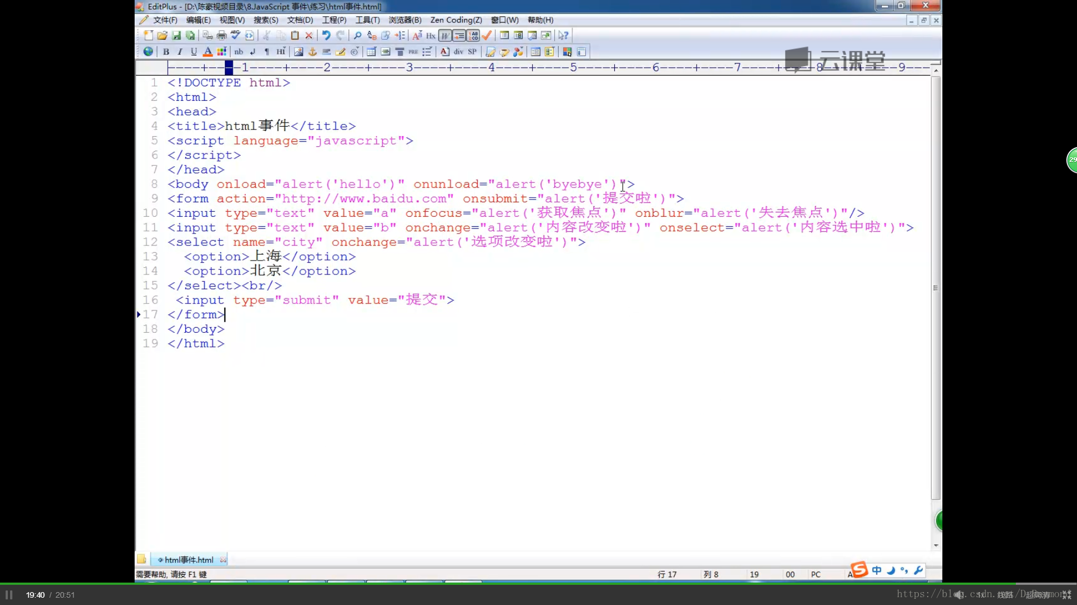Insert PRE tag with the PRE icon

click(x=413, y=52)
